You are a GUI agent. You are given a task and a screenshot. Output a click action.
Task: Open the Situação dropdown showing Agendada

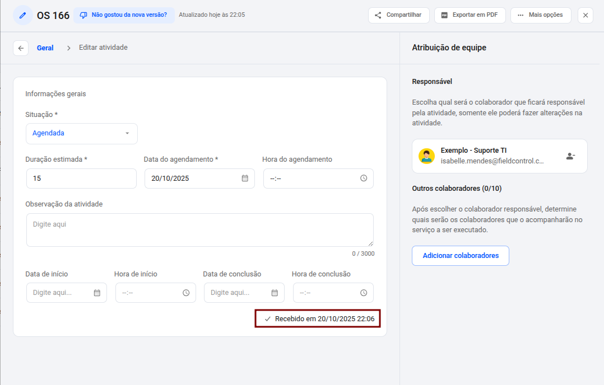[82, 133]
